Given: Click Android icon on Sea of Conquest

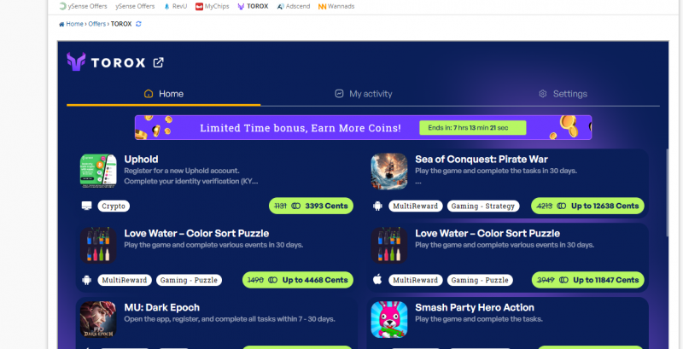Looking at the screenshot, I should click(x=377, y=206).
